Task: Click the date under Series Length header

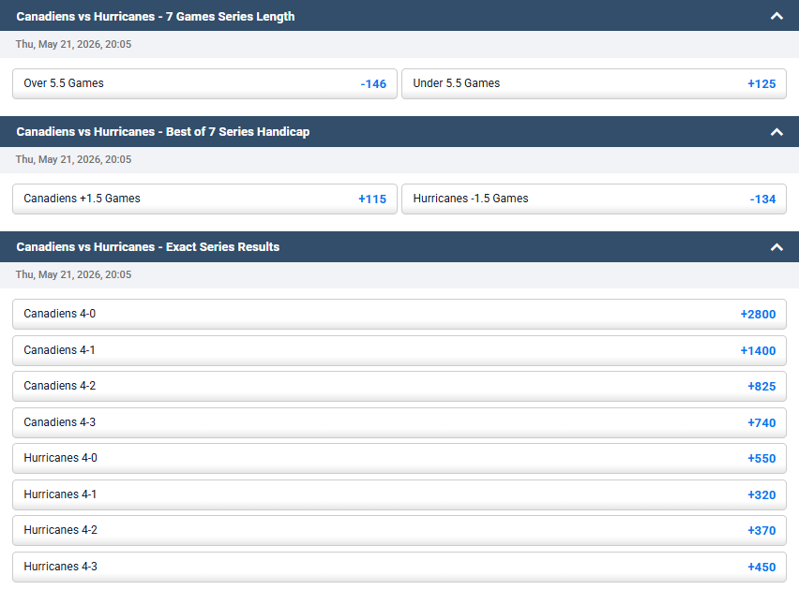Action: 73,44
